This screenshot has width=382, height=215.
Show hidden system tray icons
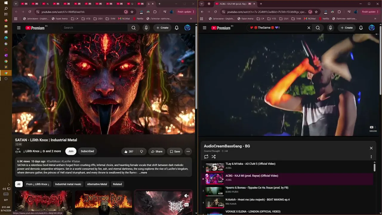(9, 185)
